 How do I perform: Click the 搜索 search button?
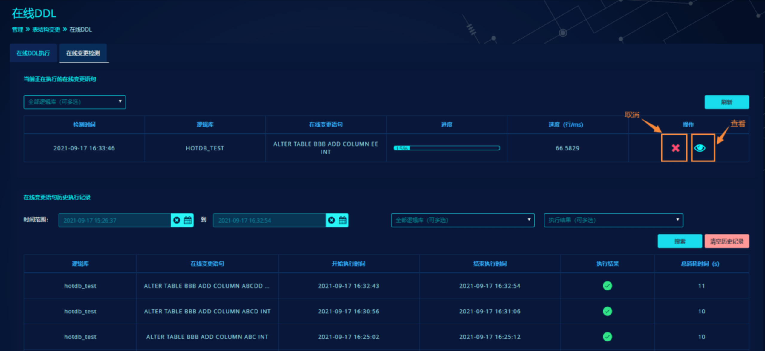coord(680,241)
